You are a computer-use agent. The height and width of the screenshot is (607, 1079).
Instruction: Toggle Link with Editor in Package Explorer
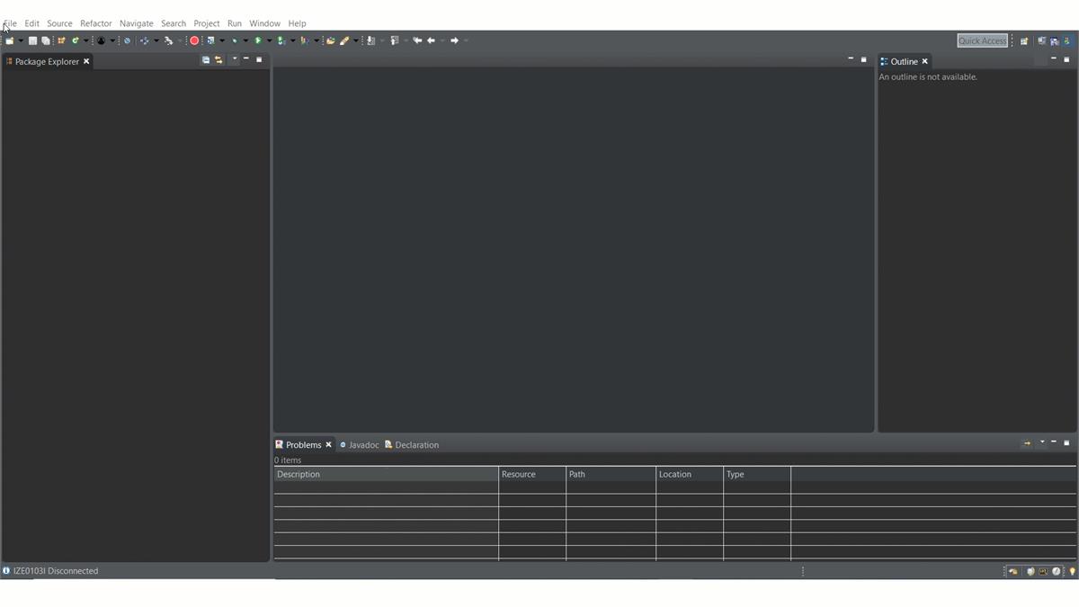[219, 60]
